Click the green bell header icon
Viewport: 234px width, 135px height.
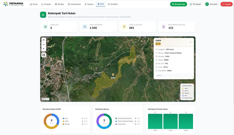pos(43,15)
